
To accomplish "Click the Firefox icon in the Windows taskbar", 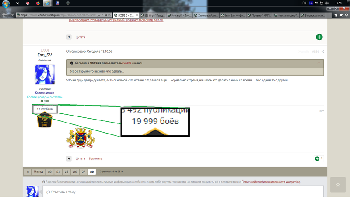I will (x=37, y=3).
